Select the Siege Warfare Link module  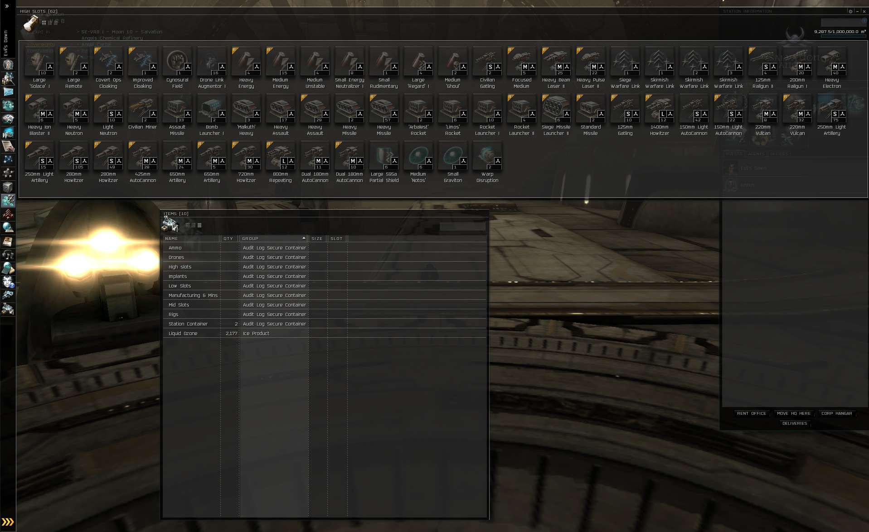point(625,68)
